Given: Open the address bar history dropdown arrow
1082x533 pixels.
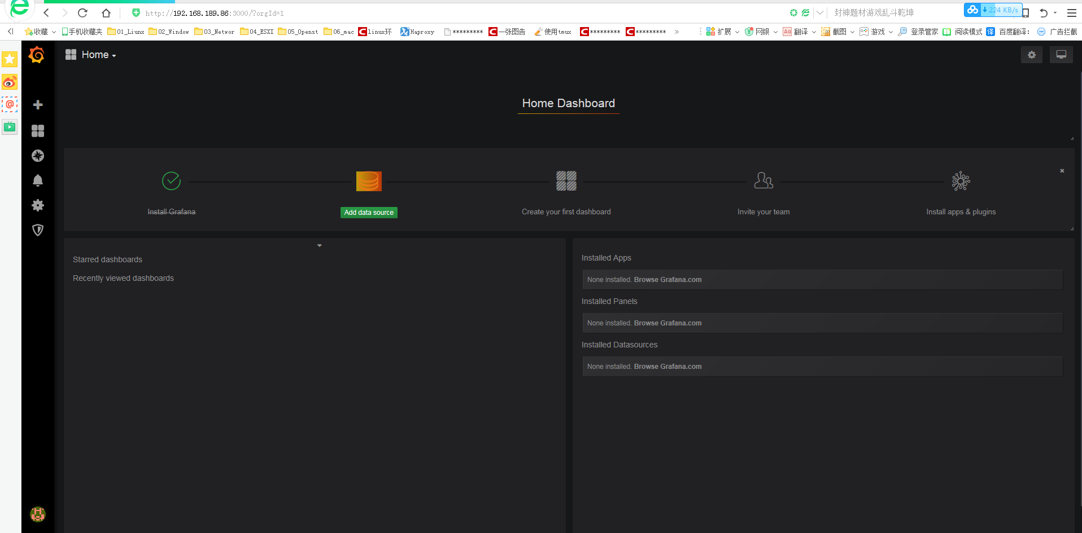Looking at the screenshot, I should (820, 12).
